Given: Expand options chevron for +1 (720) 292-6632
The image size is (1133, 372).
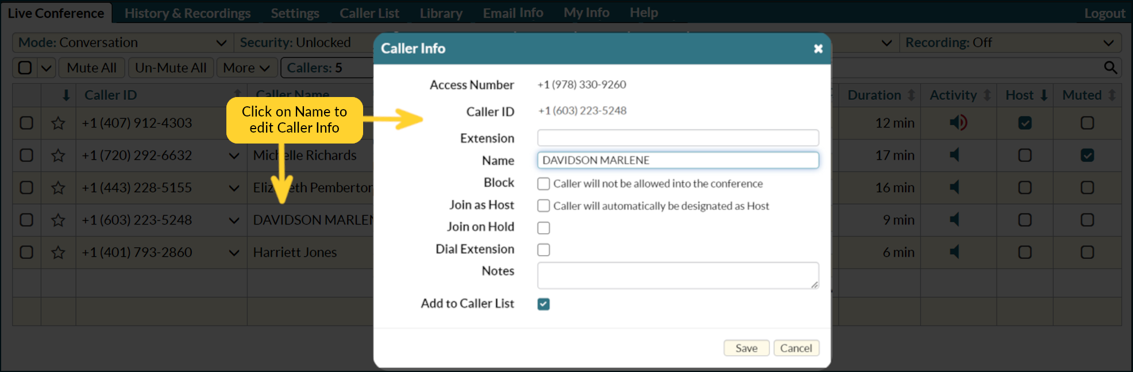Looking at the screenshot, I should tap(234, 156).
